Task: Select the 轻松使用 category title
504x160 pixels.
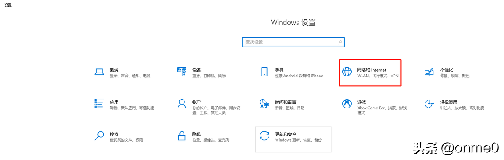Action: coord(449,102)
